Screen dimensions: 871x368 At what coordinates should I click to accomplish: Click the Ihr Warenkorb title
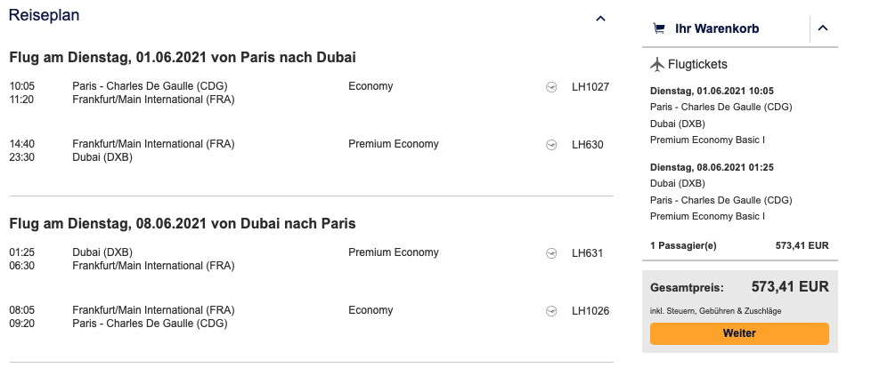(717, 28)
